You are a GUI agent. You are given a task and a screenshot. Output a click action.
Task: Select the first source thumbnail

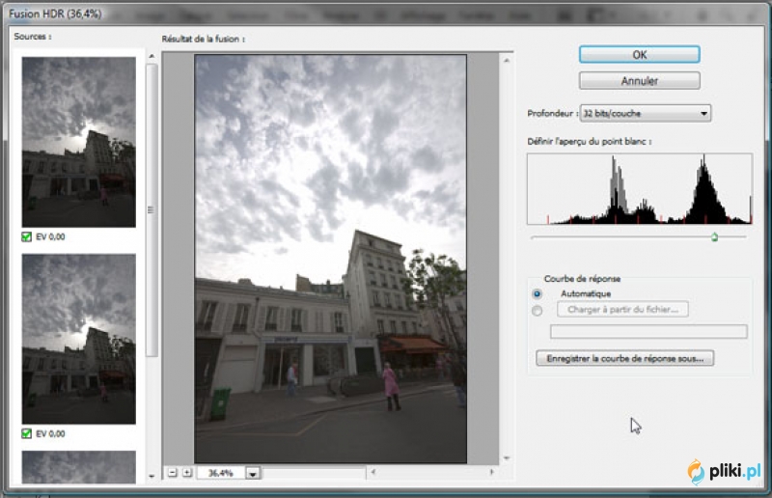coord(79,142)
